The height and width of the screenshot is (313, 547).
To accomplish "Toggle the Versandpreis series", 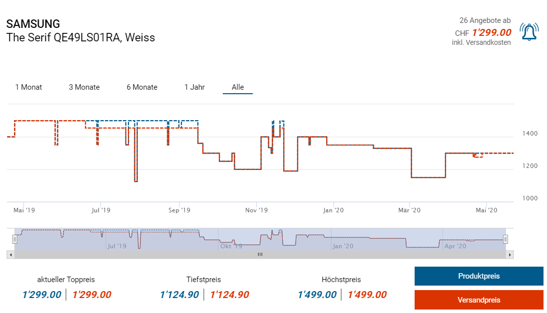I will (x=479, y=300).
